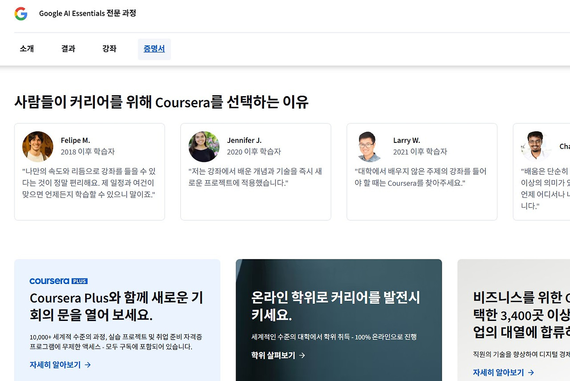The width and height of the screenshot is (570, 381).
Task: Click Google AI Essentials 전문 과정 title
Action: pos(88,13)
